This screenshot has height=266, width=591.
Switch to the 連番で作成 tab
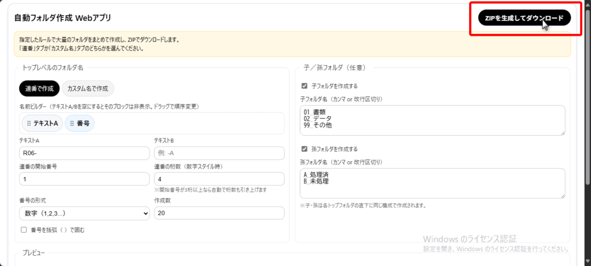tap(39, 88)
